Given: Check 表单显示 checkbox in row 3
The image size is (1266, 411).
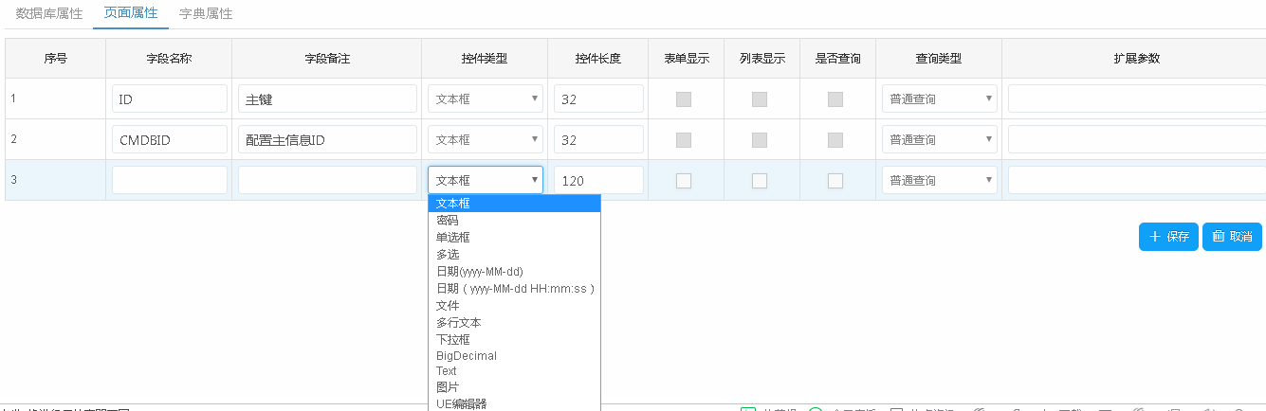Looking at the screenshot, I should coord(684,181).
